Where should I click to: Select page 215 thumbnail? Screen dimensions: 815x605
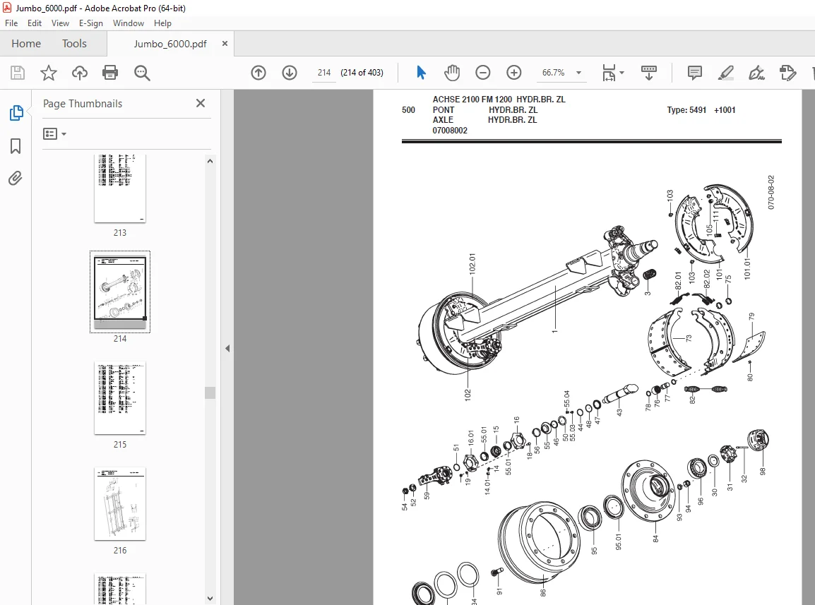pos(120,397)
